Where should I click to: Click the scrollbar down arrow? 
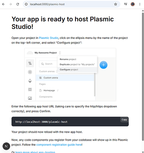(143, 152)
